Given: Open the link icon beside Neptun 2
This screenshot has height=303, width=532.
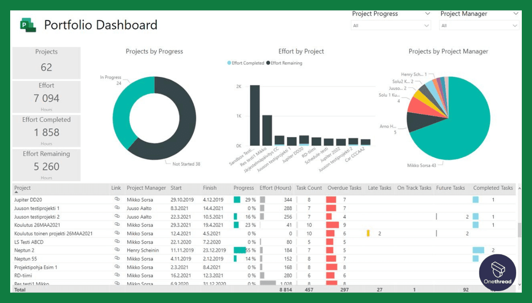Looking at the screenshot, I should (x=117, y=250).
